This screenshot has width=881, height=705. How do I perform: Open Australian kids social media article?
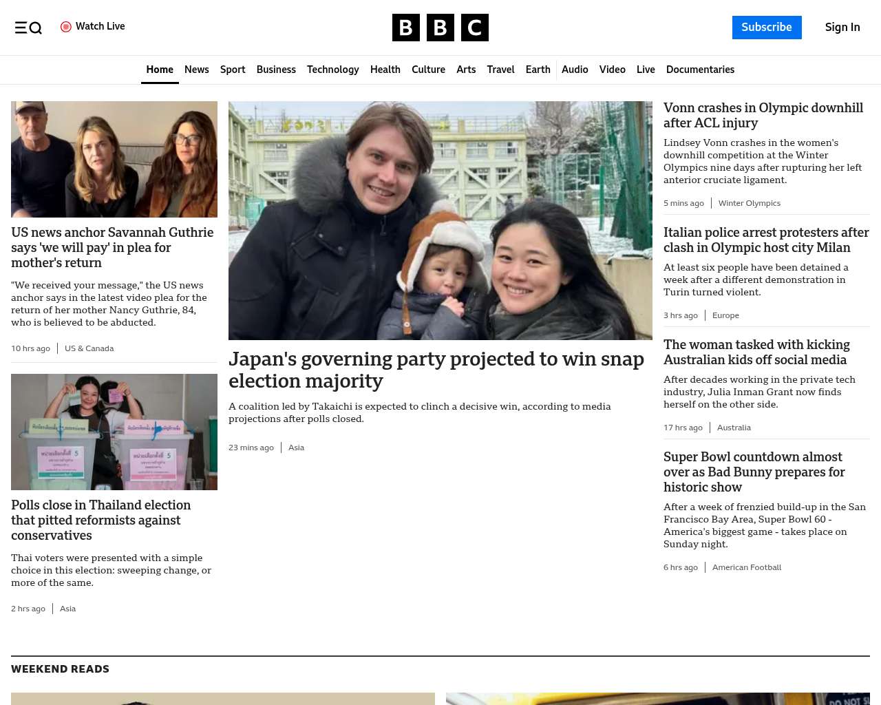point(756,352)
